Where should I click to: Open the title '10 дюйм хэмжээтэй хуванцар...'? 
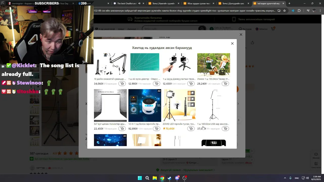coord(110,79)
